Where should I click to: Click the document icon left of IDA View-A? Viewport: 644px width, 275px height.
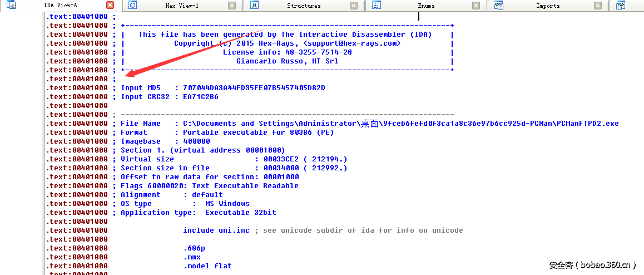point(11,6)
